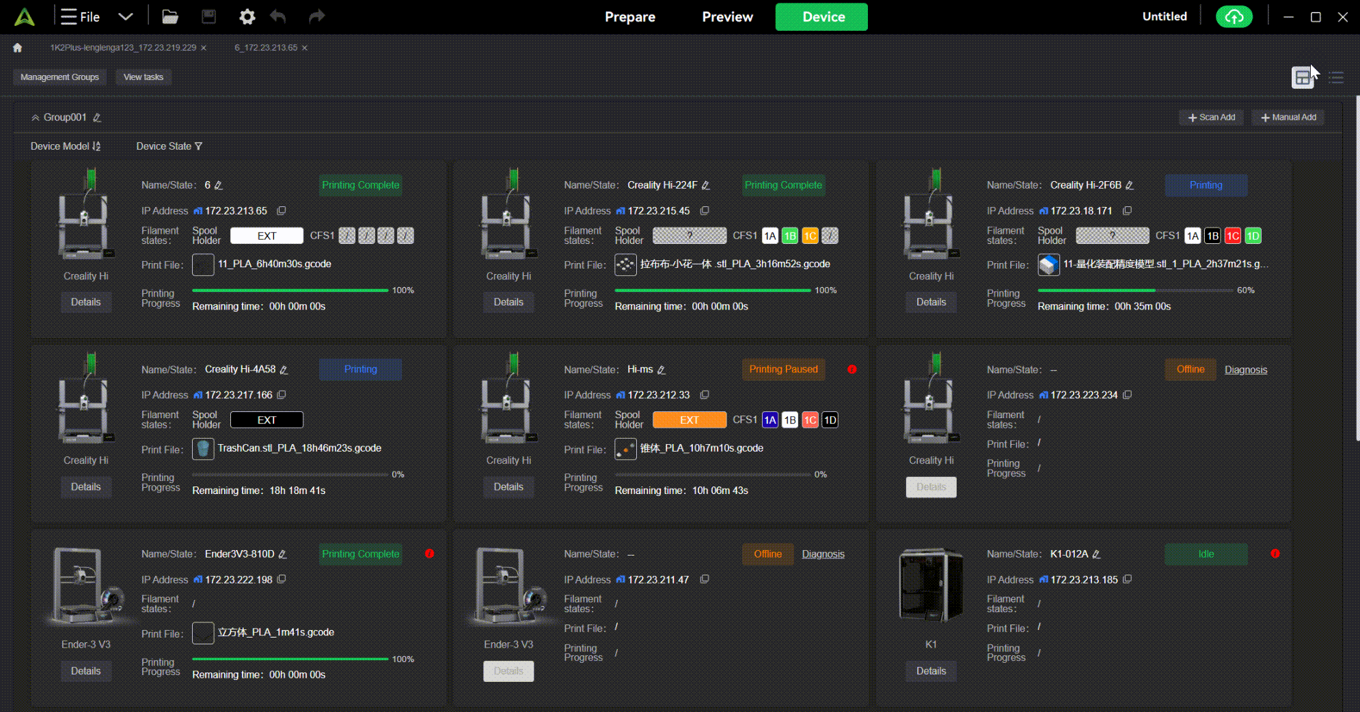Click green 1B filament slot on Hi-224F
This screenshot has height=712, width=1360.
(790, 236)
